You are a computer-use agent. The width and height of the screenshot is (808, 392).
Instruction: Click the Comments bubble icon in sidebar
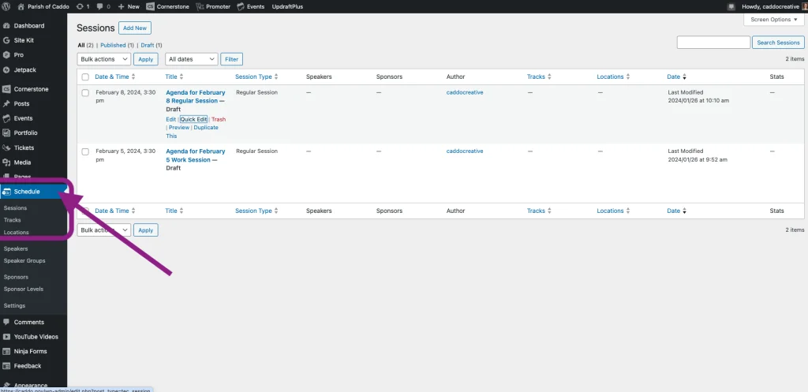[x=6, y=322]
